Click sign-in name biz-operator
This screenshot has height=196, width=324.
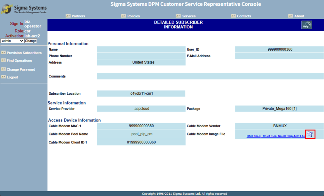(33, 24)
